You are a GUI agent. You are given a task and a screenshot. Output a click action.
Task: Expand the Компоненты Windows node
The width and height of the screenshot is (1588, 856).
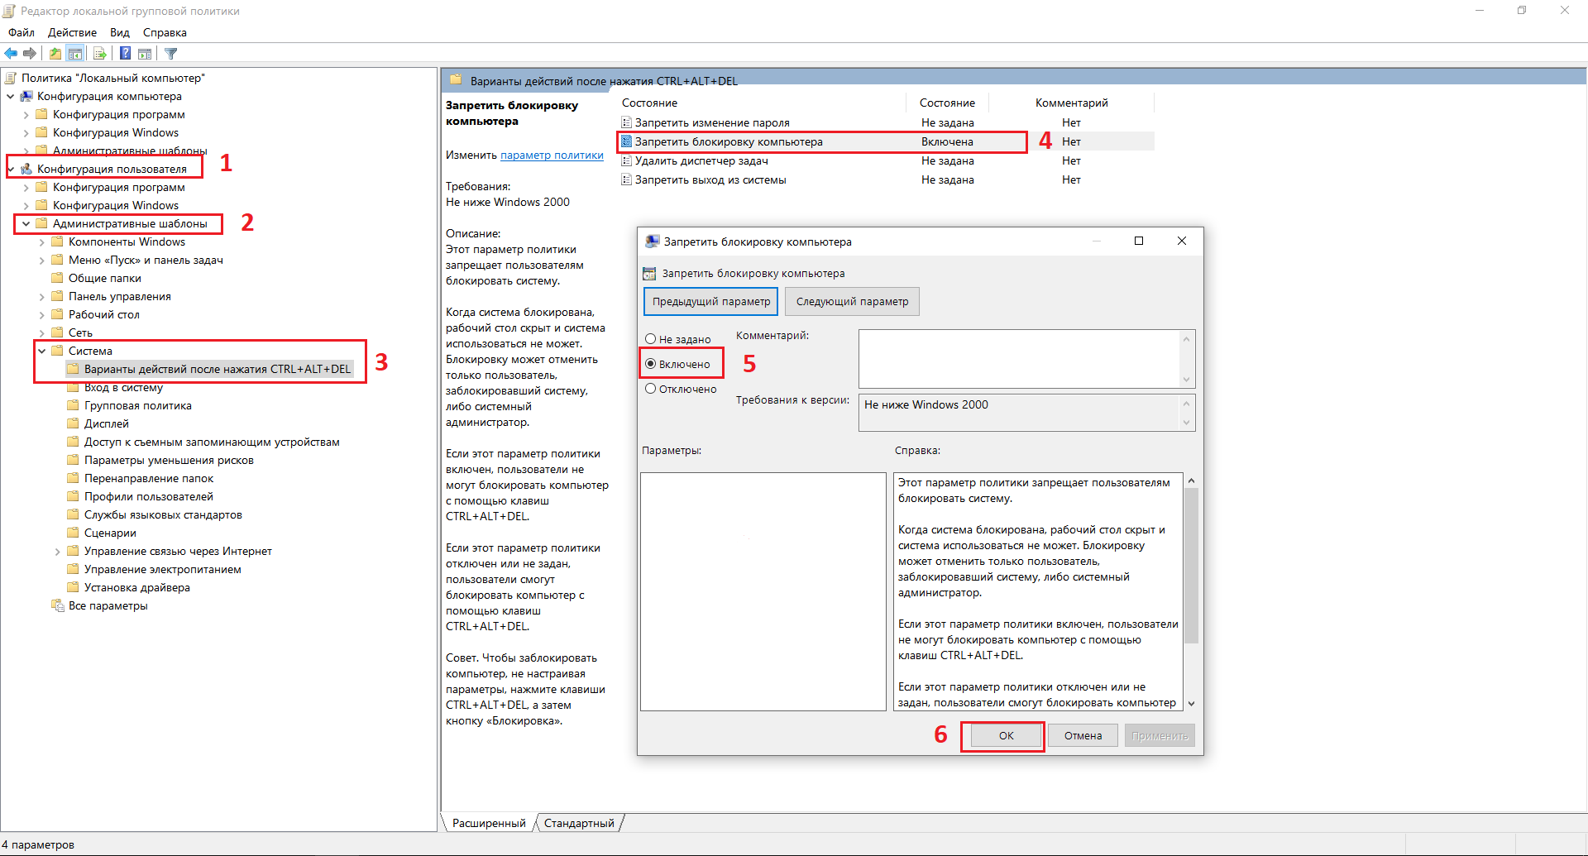(x=42, y=241)
